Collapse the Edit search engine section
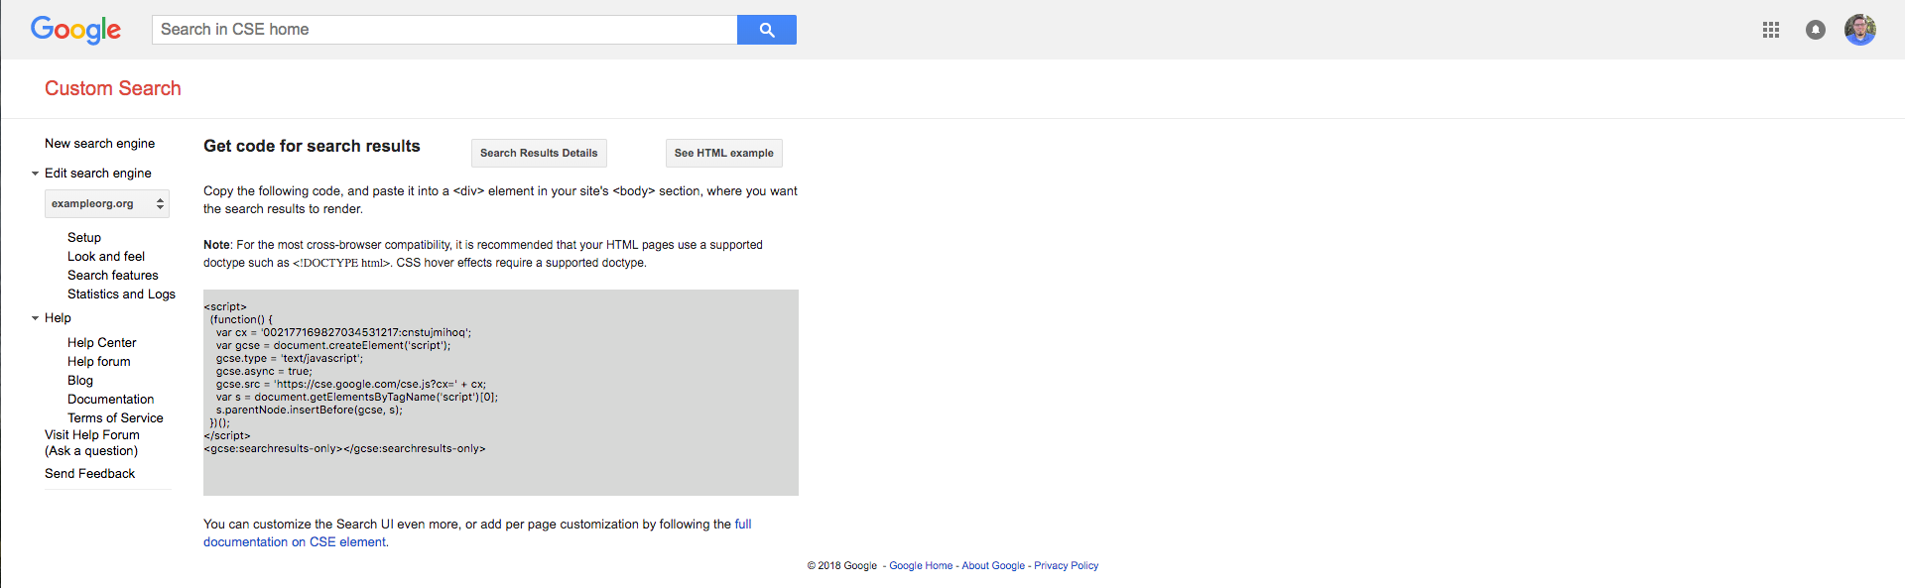 [36, 174]
